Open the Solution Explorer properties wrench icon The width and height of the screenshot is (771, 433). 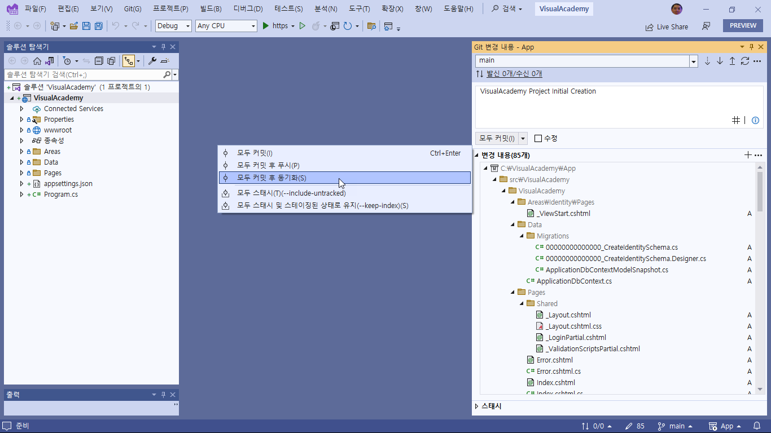[152, 61]
